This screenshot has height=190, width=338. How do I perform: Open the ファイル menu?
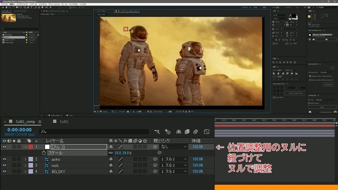tap(4, 4)
